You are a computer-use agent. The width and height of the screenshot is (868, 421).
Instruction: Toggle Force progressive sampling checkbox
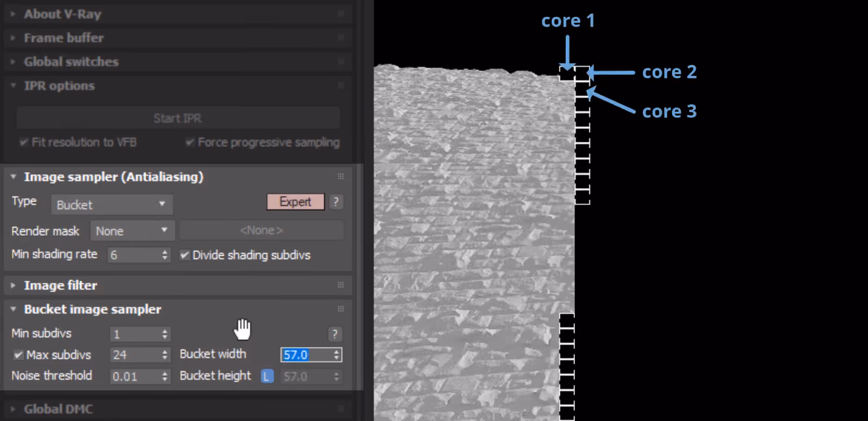pos(189,143)
